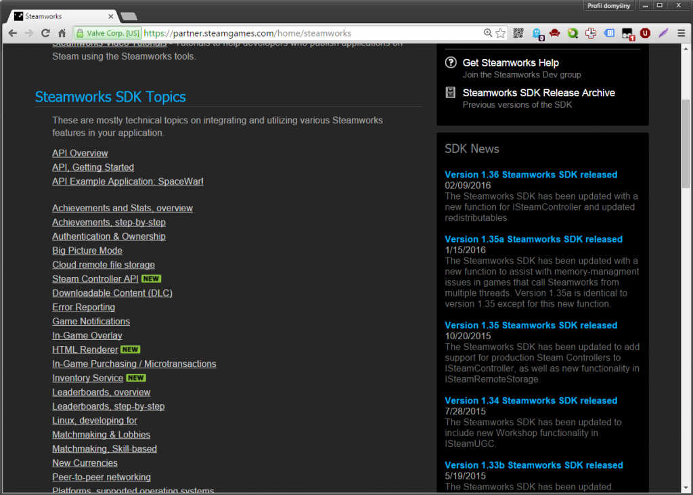Open the uBlock red shield extension
693x495 pixels.
(645, 33)
